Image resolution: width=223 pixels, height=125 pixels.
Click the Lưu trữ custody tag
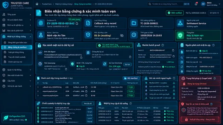pos(90,118)
